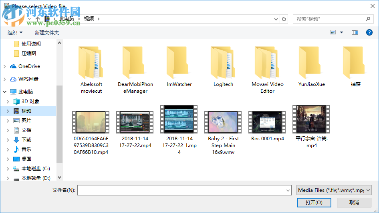Click 视频 in the address breadcrumb
379x213 pixels.
89,19
